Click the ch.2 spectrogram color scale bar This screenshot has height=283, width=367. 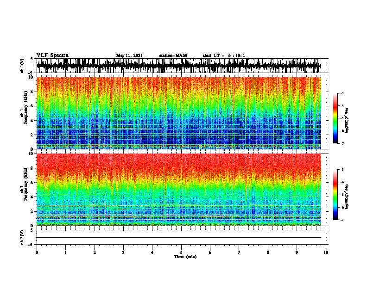pyautogui.click(x=335, y=195)
